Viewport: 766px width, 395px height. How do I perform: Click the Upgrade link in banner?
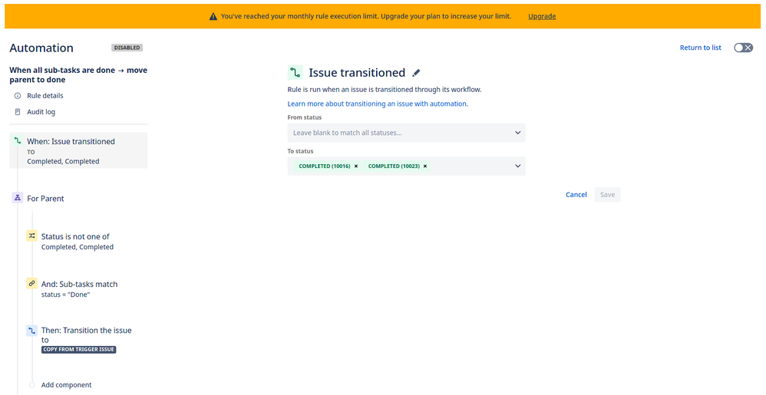[x=542, y=16]
